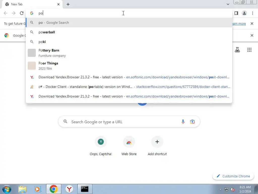Dismiss the top info bar

[x=252, y=23]
